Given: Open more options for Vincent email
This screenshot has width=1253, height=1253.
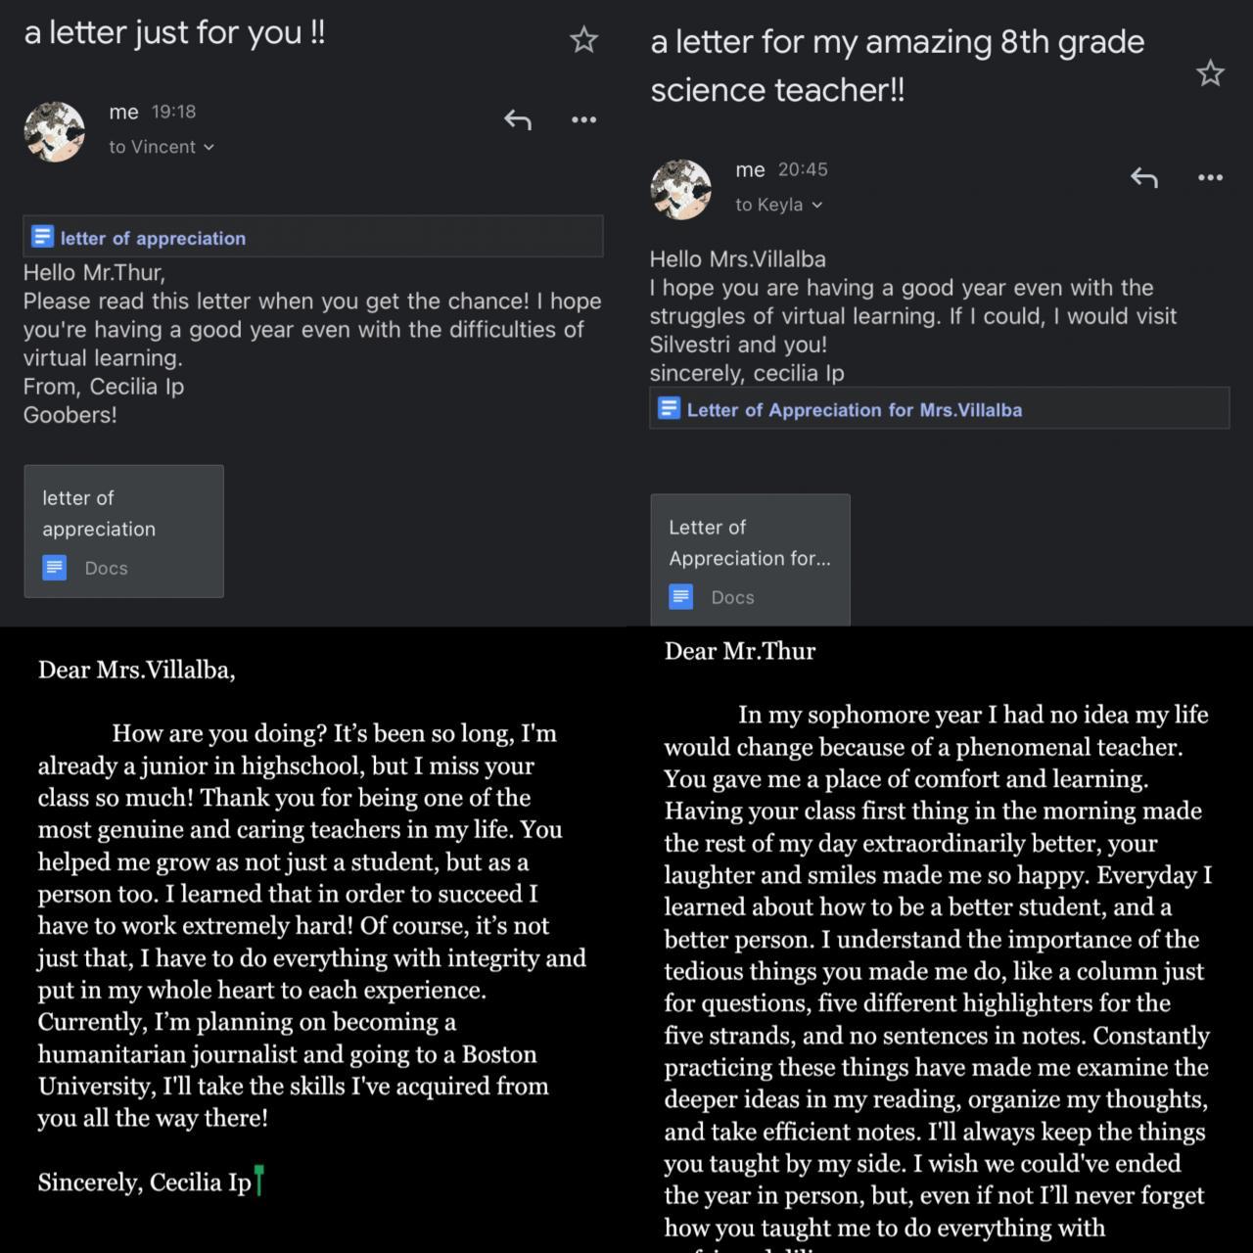Looking at the screenshot, I should point(583,119).
